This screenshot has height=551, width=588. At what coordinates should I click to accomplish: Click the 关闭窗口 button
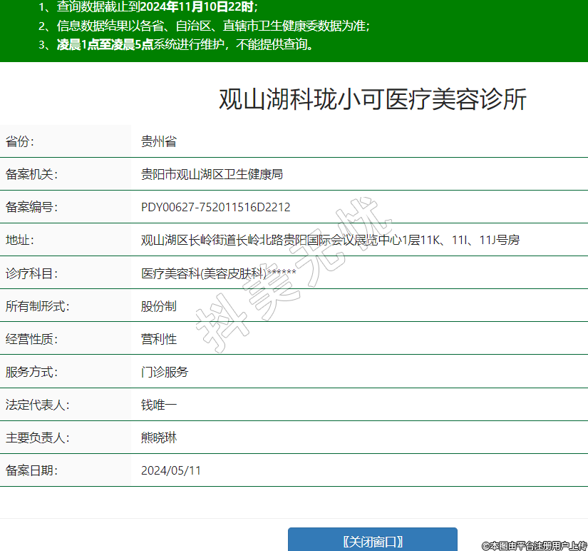(372, 541)
